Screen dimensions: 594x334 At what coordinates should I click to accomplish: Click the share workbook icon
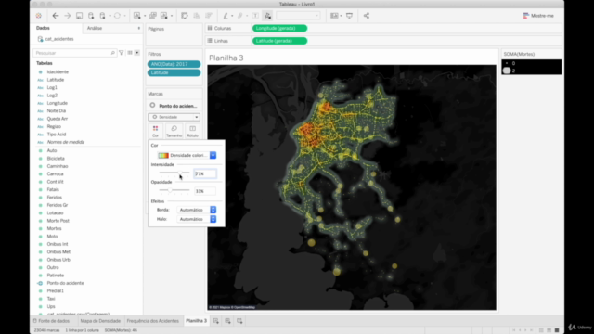367,16
